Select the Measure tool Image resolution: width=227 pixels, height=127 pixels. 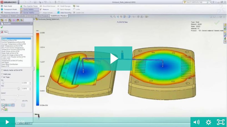(44, 9)
